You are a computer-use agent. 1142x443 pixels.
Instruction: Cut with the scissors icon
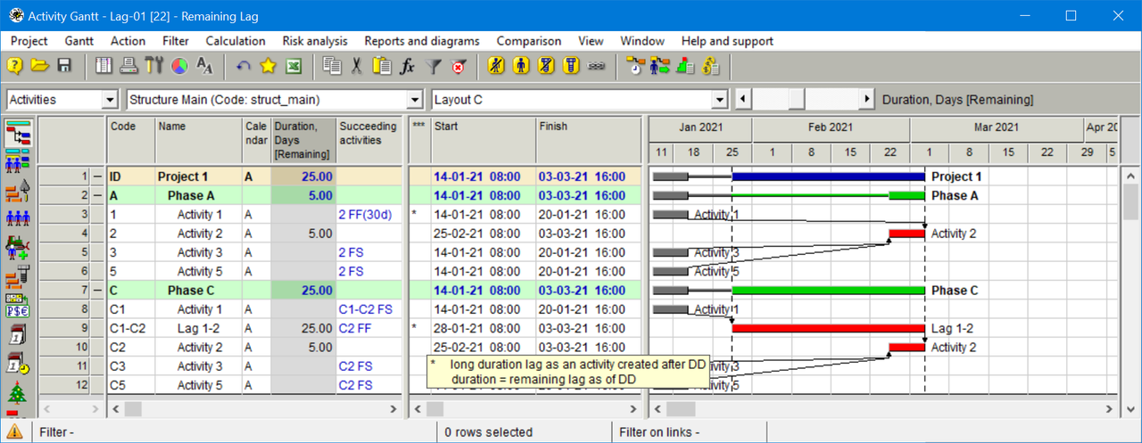(x=358, y=66)
